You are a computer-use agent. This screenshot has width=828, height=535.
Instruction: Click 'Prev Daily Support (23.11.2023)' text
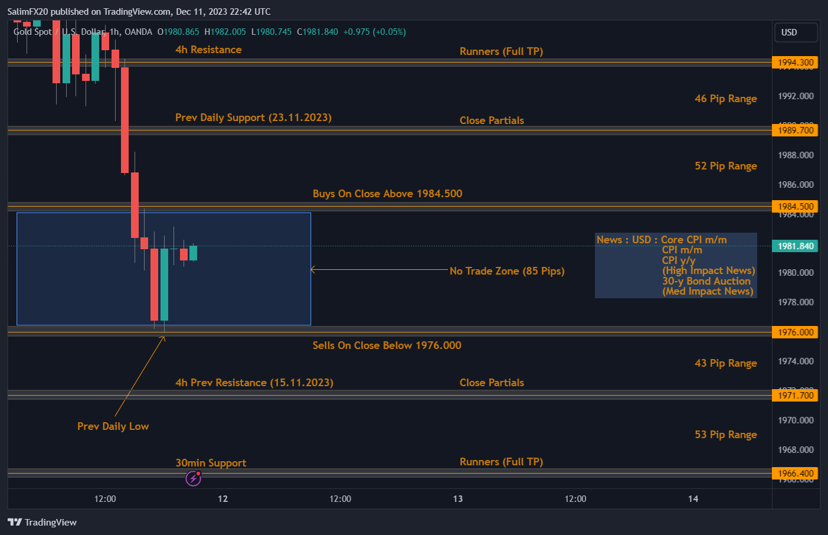[x=253, y=118]
